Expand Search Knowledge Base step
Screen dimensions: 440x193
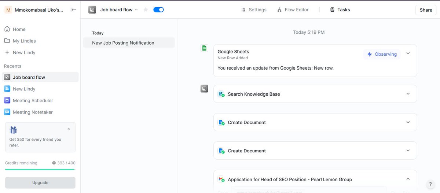click(408, 94)
